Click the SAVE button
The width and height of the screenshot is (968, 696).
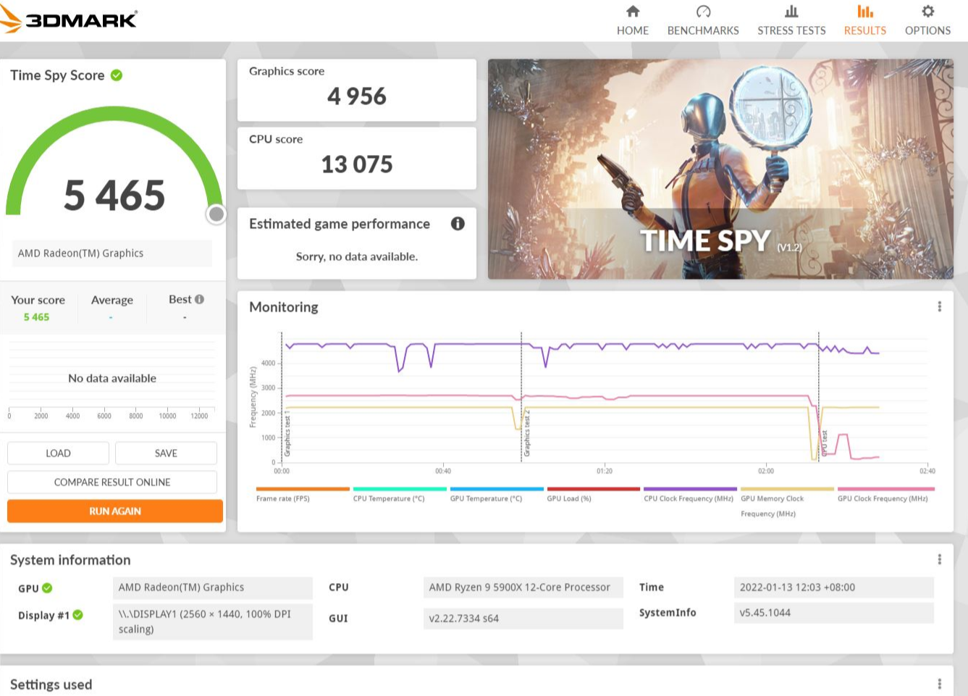(x=166, y=453)
